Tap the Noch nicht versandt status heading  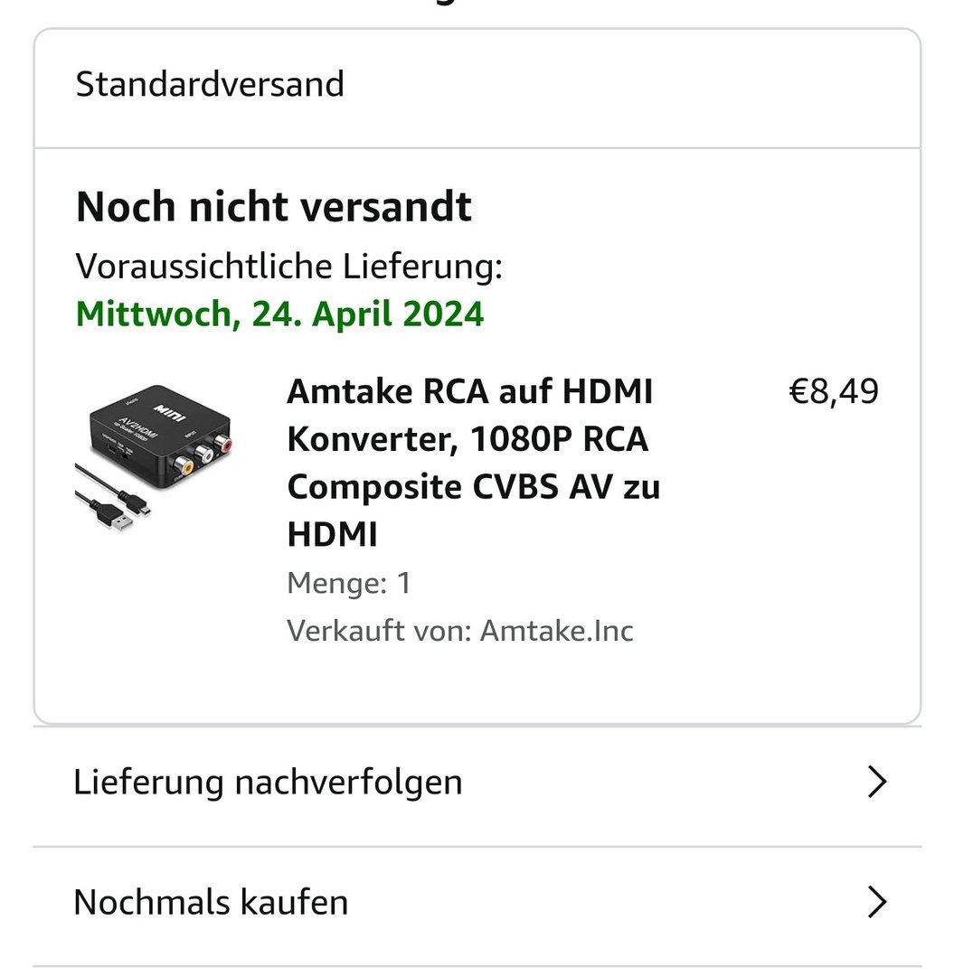click(x=273, y=207)
